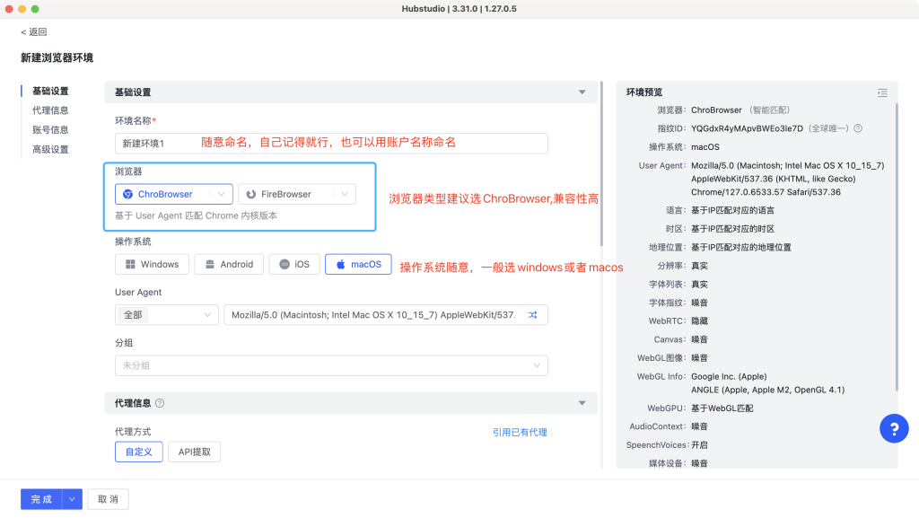Select Android as the operating system
This screenshot has width=919, height=518.
(x=228, y=264)
